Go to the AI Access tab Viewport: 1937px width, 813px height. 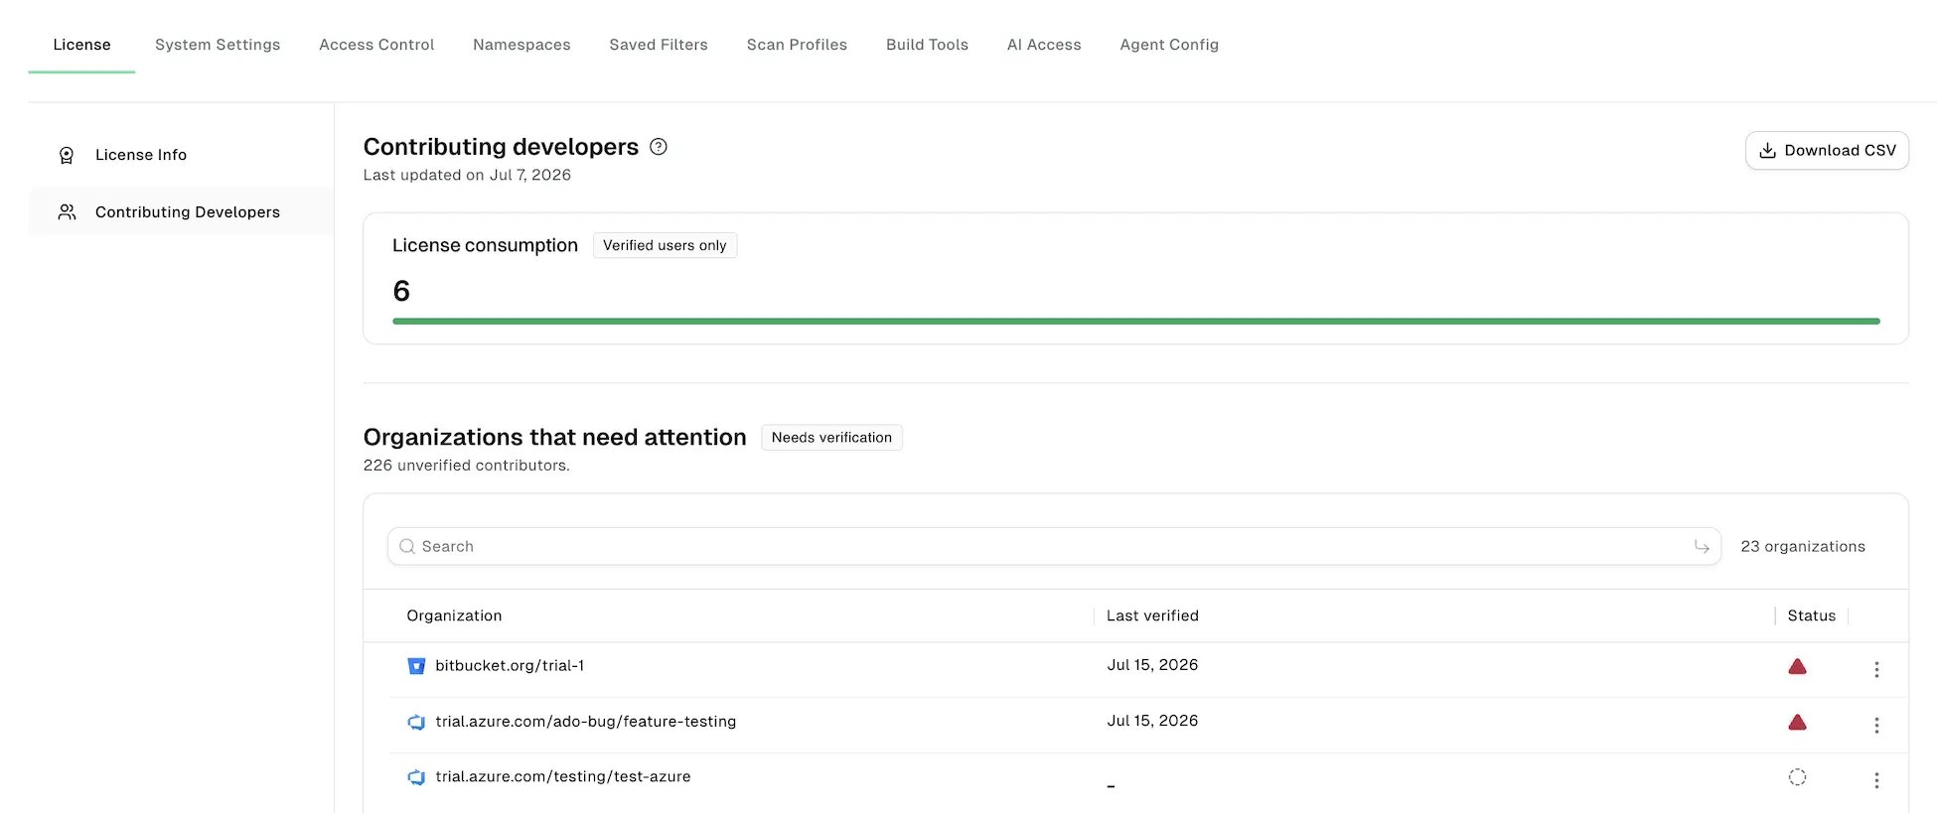tap(1044, 45)
